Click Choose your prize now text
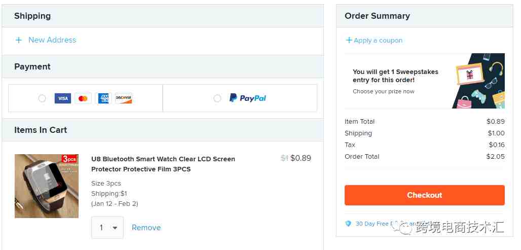This screenshot has width=521, height=250. [384, 91]
